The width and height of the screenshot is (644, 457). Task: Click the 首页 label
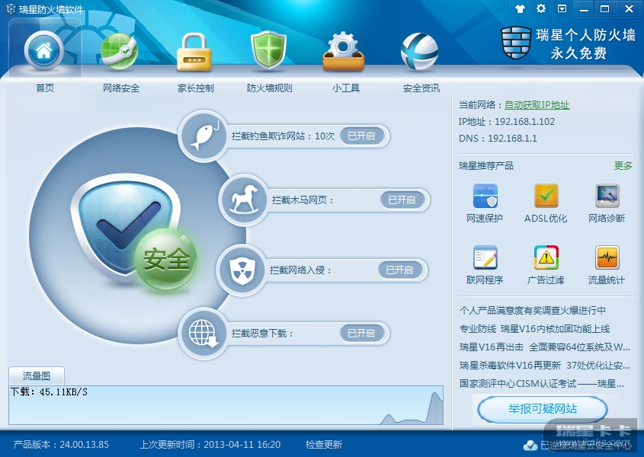[45, 88]
